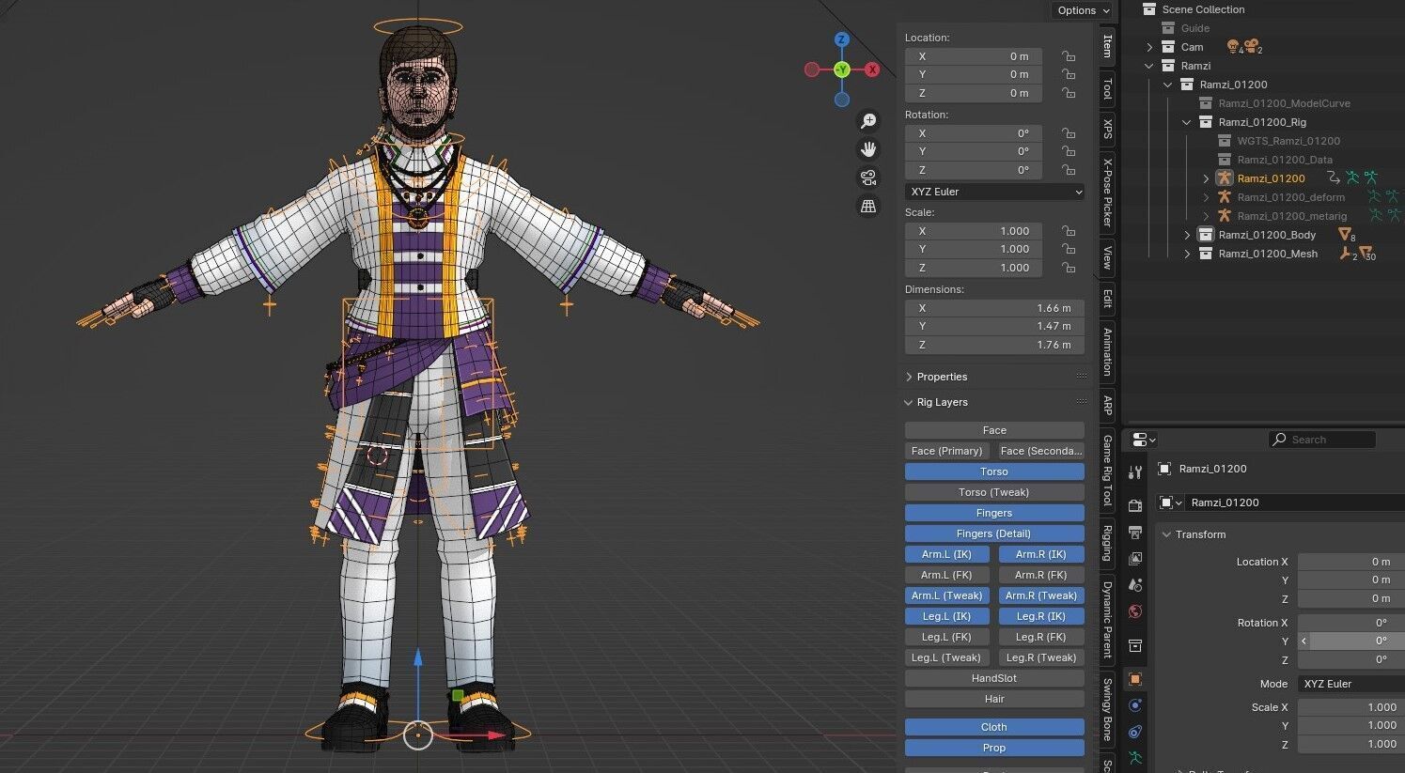The height and width of the screenshot is (773, 1405).
Task: Click the Arm.L (FK) layer button
Action: (x=947, y=575)
